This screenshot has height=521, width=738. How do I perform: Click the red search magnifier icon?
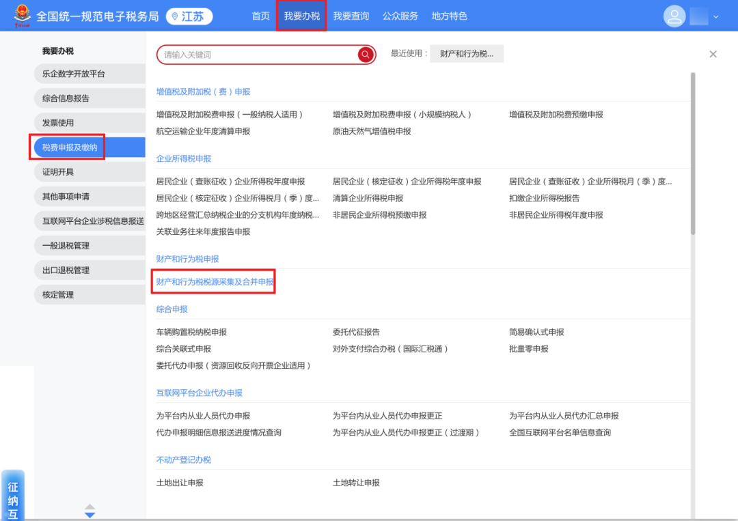[x=365, y=55]
